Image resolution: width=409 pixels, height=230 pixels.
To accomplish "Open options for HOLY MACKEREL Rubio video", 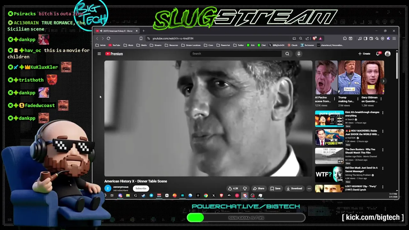I will (x=382, y=131).
